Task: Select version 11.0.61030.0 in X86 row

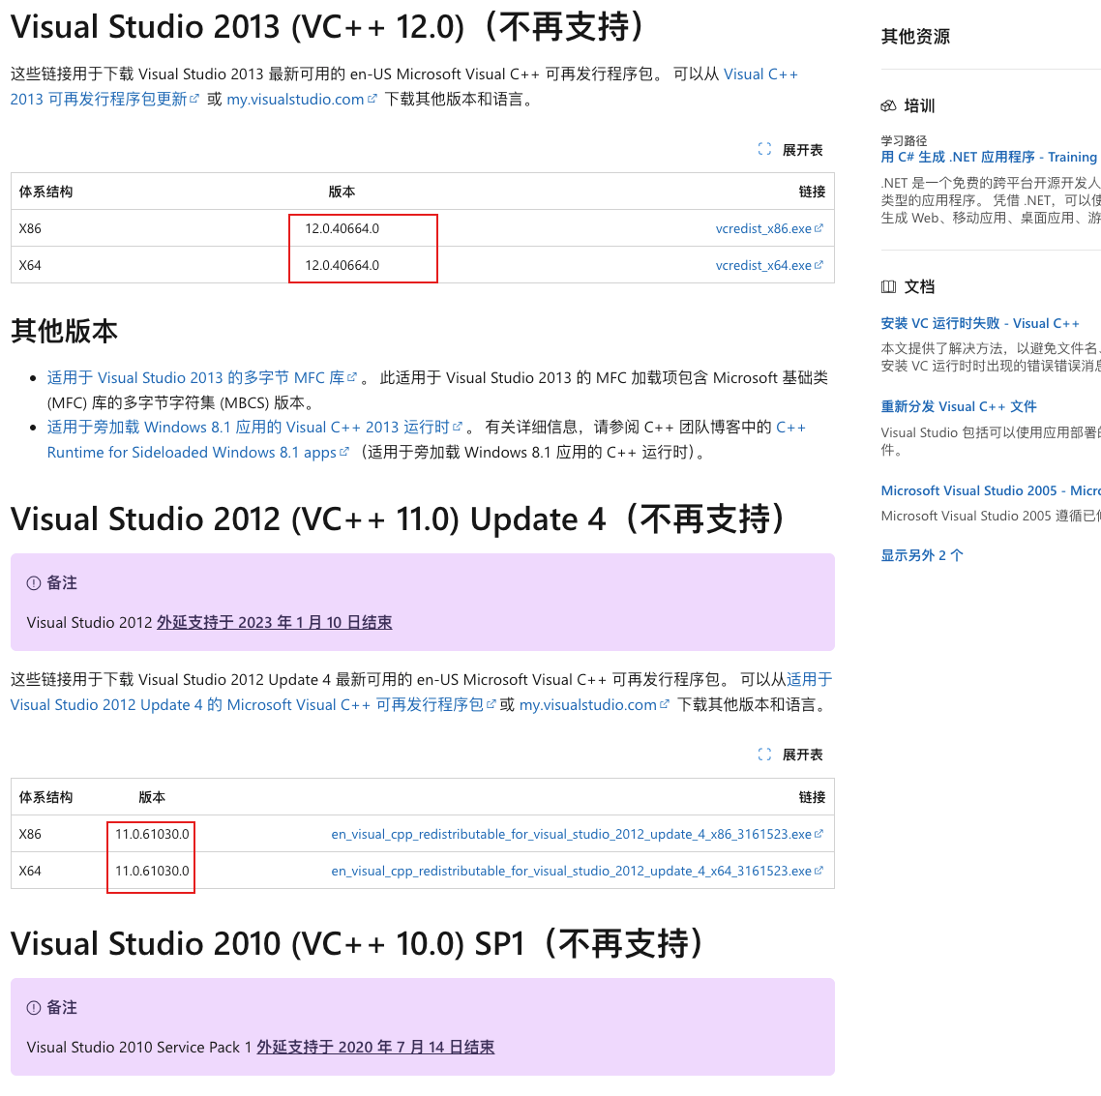Action: pos(152,834)
